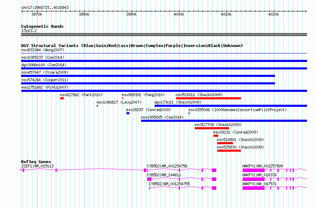Open the CYB5D2|NM_001254756 transcript label
The height and width of the screenshot is (208, 317).
coord(167,166)
